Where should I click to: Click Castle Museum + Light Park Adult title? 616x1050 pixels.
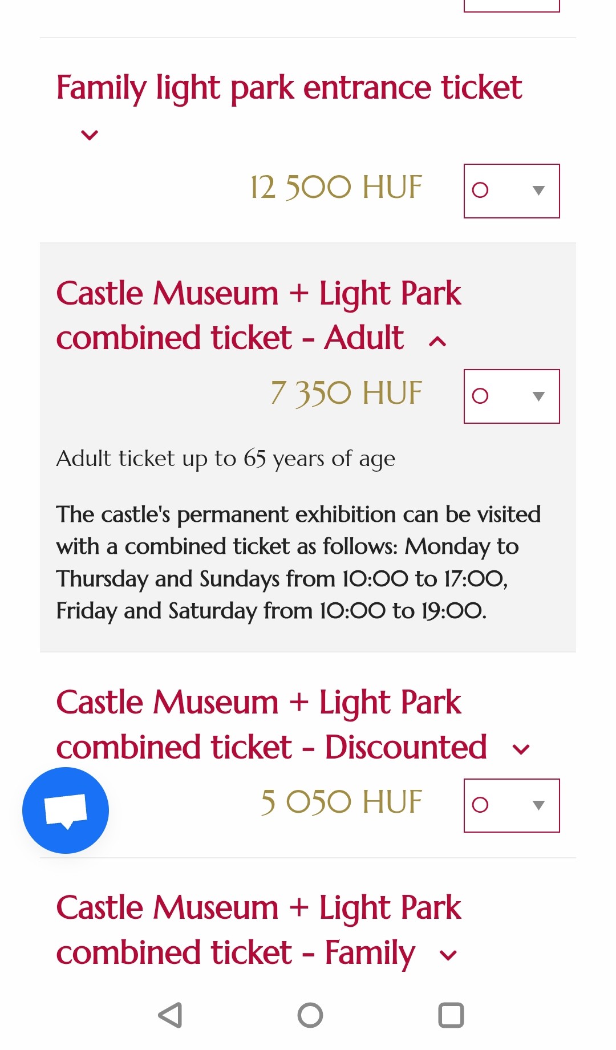(x=258, y=315)
